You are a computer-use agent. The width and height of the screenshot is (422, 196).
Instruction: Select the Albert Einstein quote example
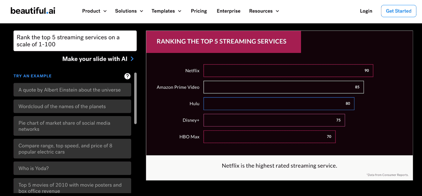click(72, 90)
